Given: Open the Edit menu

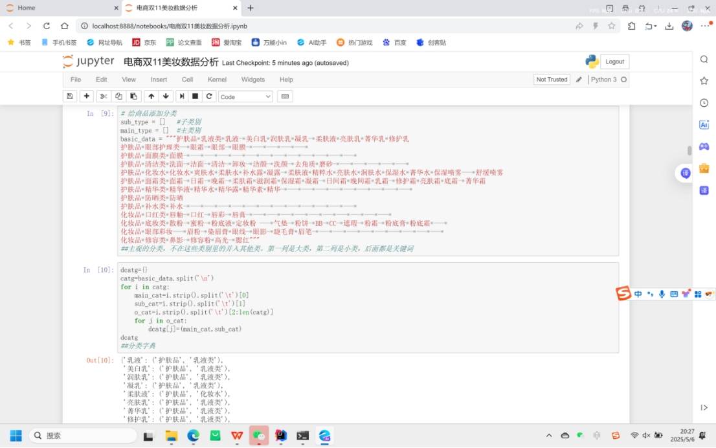Looking at the screenshot, I should [102, 80].
